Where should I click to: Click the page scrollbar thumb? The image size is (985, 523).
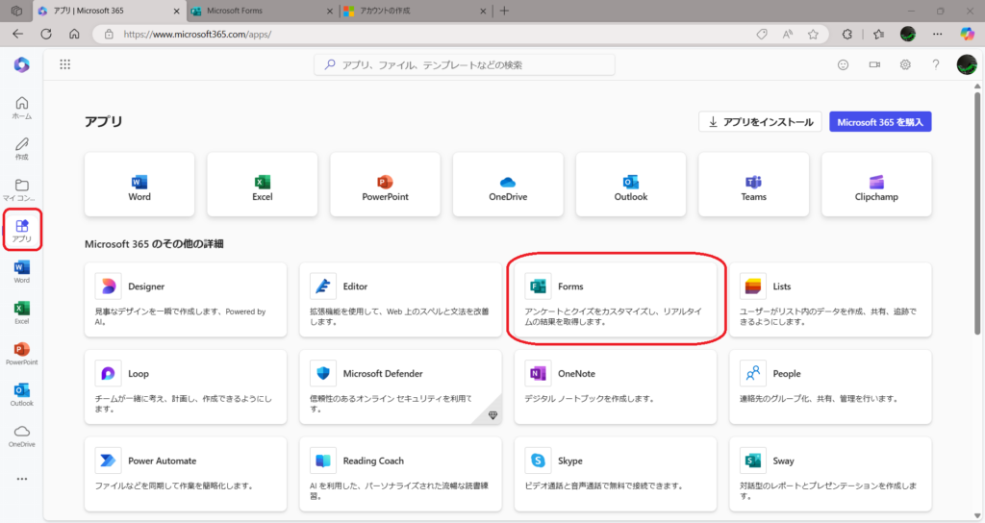[977, 212]
